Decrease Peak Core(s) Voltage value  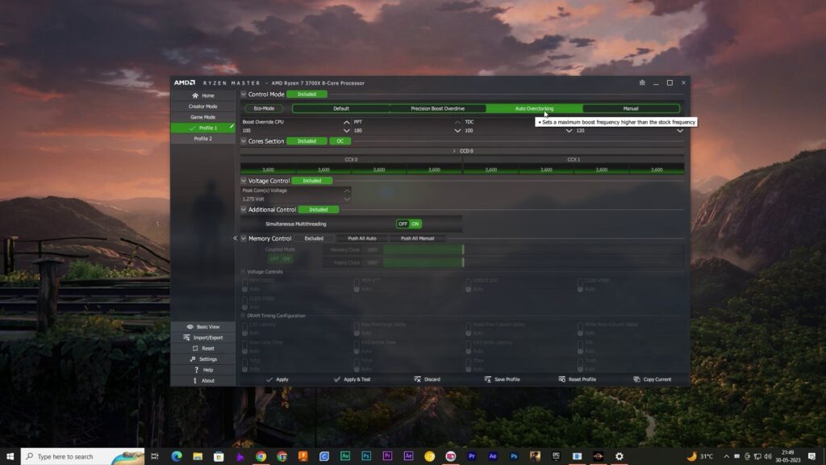[x=347, y=199]
